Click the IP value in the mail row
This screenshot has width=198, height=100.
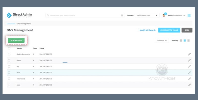[46, 73]
